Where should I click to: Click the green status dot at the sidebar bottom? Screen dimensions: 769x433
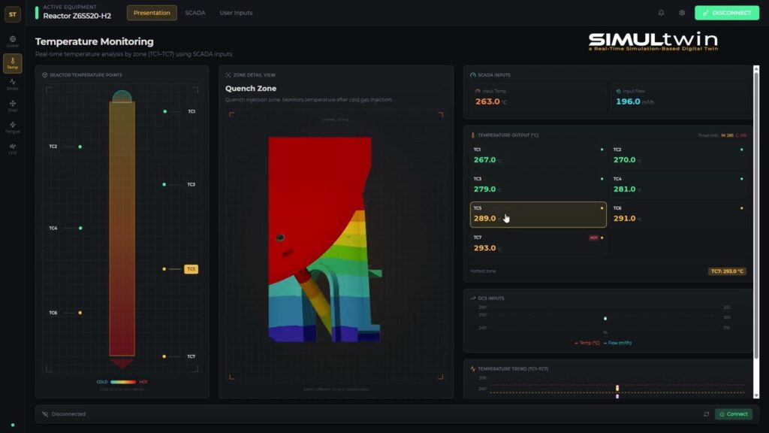pos(13,425)
